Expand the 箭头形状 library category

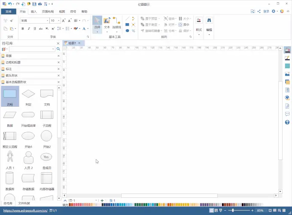pos(30,76)
